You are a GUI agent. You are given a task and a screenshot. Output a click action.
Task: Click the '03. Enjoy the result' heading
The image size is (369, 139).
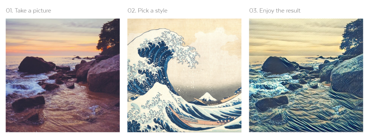275,10
